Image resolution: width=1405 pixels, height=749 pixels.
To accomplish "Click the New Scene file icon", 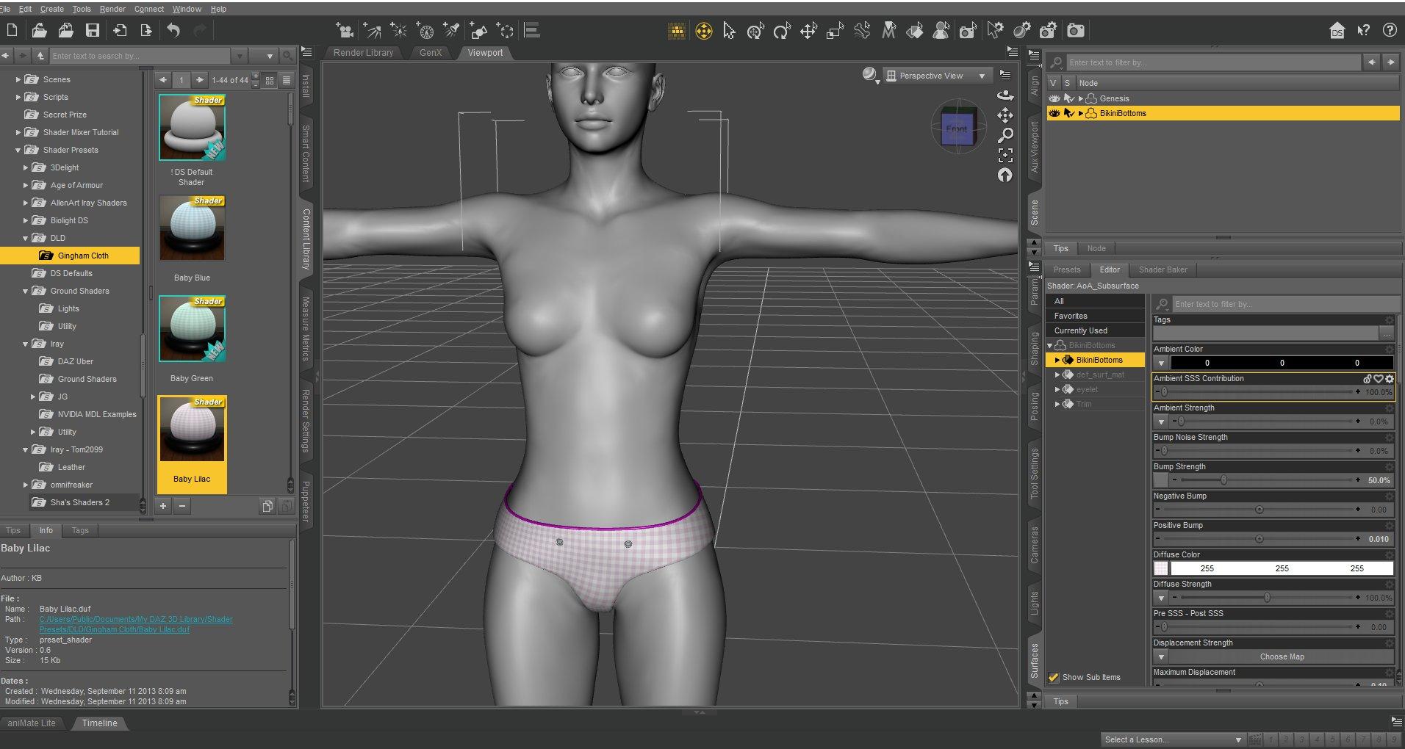I will [x=12, y=30].
